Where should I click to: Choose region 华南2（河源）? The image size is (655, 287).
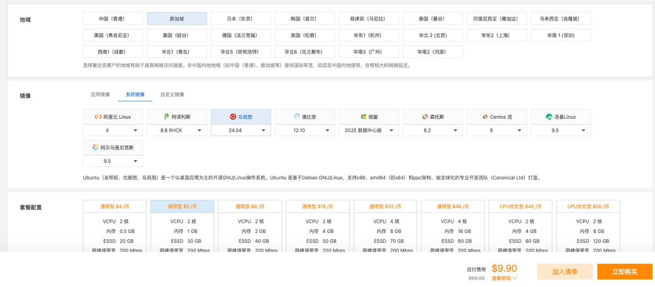coord(433,52)
